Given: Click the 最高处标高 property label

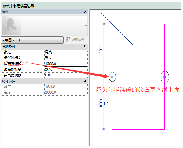Looking at the screenshot, I should tap(13, 70).
